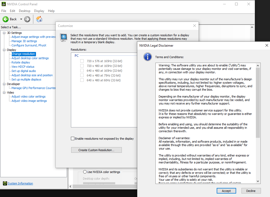The width and height of the screenshot is (270, 197).
Task: Check the 720 x 576 at 165Hz resolution
Action: tap(82, 61)
